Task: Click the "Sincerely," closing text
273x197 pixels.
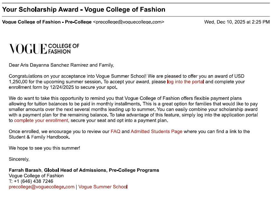Action: pos(19,159)
